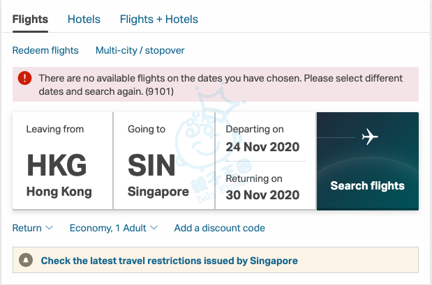Check the latest Singapore travel restrictions link

coord(169,261)
